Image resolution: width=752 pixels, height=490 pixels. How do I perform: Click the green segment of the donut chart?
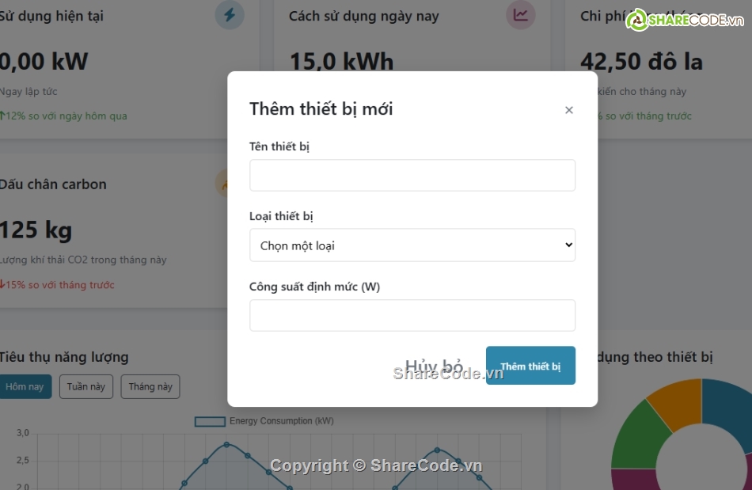point(638,437)
